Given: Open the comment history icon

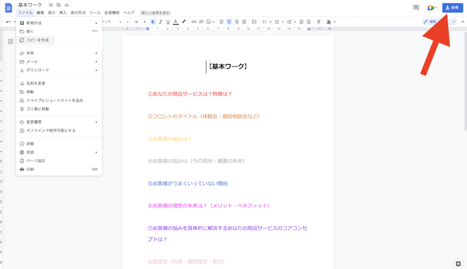Looking at the screenshot, I should 416,7.
